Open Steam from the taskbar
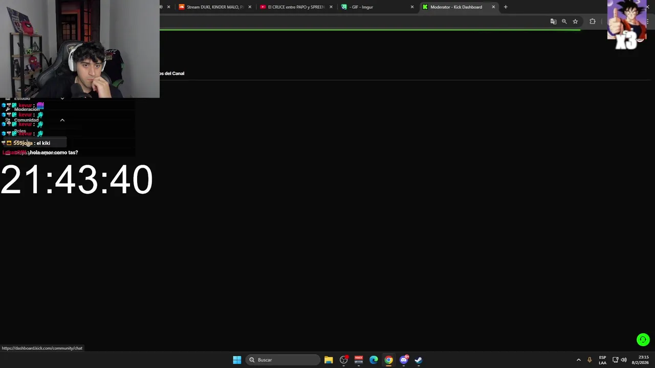Image resolution: width=655 pixels, height=368 pixels. click(419, 360)
